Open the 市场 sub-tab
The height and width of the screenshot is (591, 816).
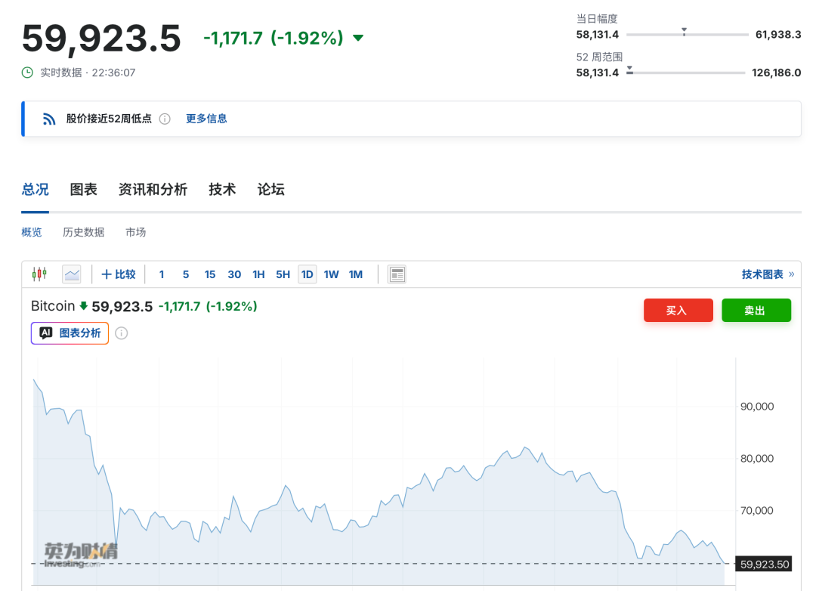coord(135,232)
